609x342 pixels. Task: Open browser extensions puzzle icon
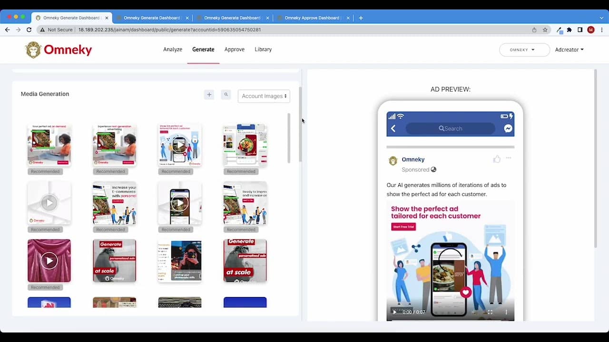coord(570,29)
